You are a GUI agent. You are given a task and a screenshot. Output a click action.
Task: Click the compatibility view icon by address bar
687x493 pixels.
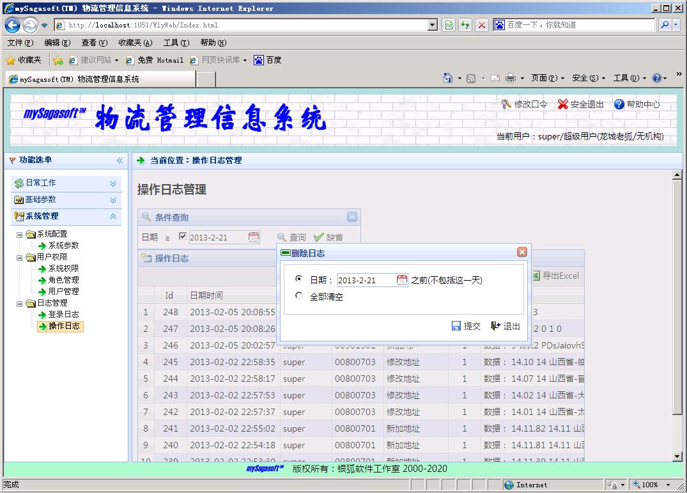pyautogui.click(x=449, y=25)
